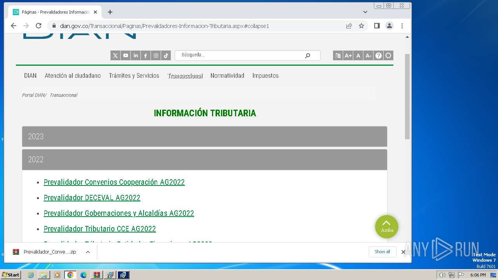This screenshot has width=498, height=280.
Task: Expand the 2023 accordion section
Action: (205, 136)
